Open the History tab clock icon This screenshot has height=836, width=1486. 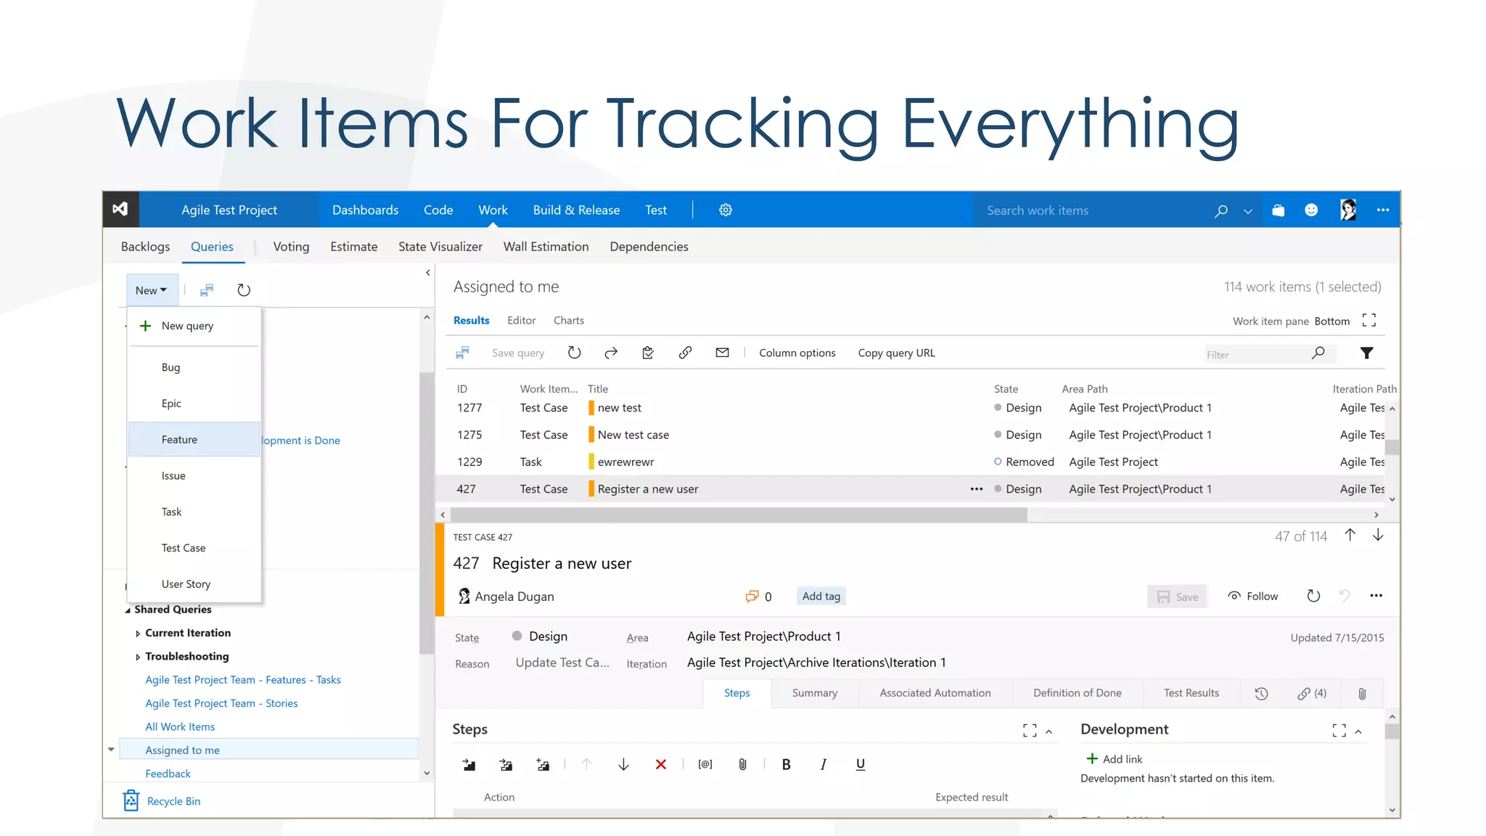[1262, 693]
